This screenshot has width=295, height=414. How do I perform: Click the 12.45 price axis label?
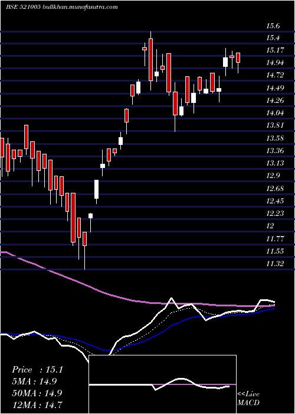tap(275, 201)
